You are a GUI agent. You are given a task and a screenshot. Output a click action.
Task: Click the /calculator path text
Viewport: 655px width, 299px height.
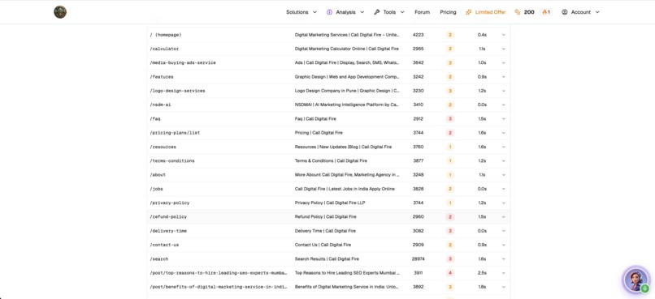[x=164, y=49]
